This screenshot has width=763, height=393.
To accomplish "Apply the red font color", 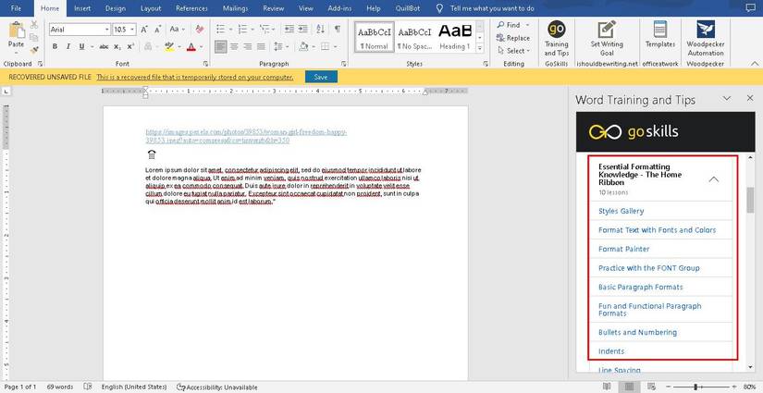I will 191,46.
